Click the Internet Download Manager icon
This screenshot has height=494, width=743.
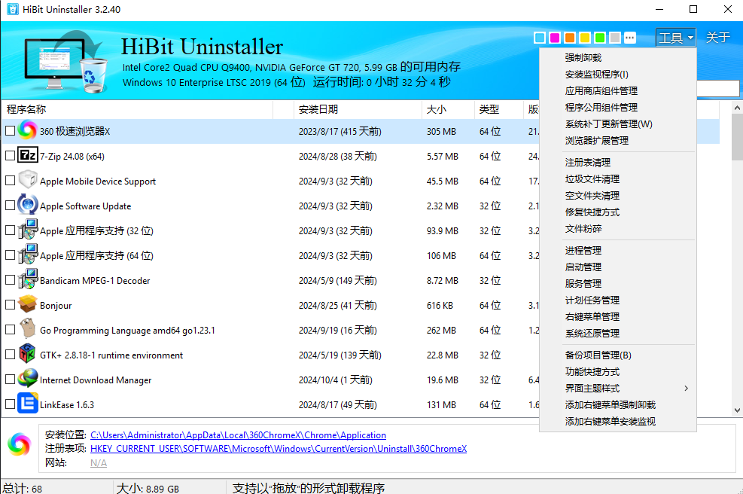28,379
